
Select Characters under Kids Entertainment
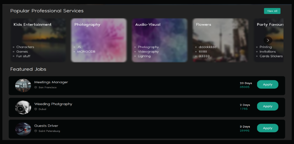pos(25,47)
